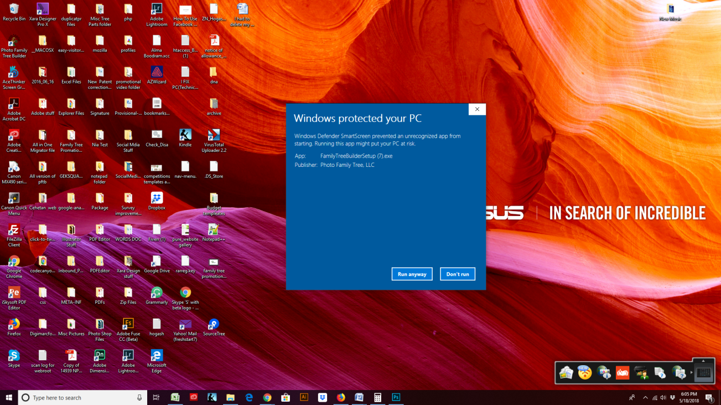Select Photo Family Tree Builder desktop shortcut
This screenshot has height=405, width=721.
14,46
